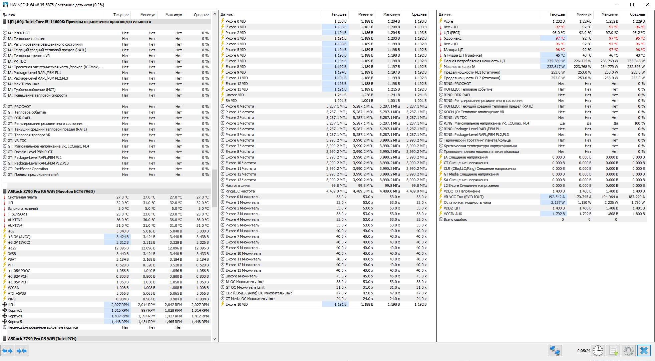Open sensor settings gear icon
655x361 pixels.
[628, 351]
